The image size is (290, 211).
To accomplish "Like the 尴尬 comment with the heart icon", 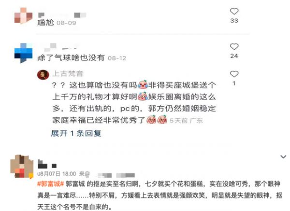I will pos(234,12).
